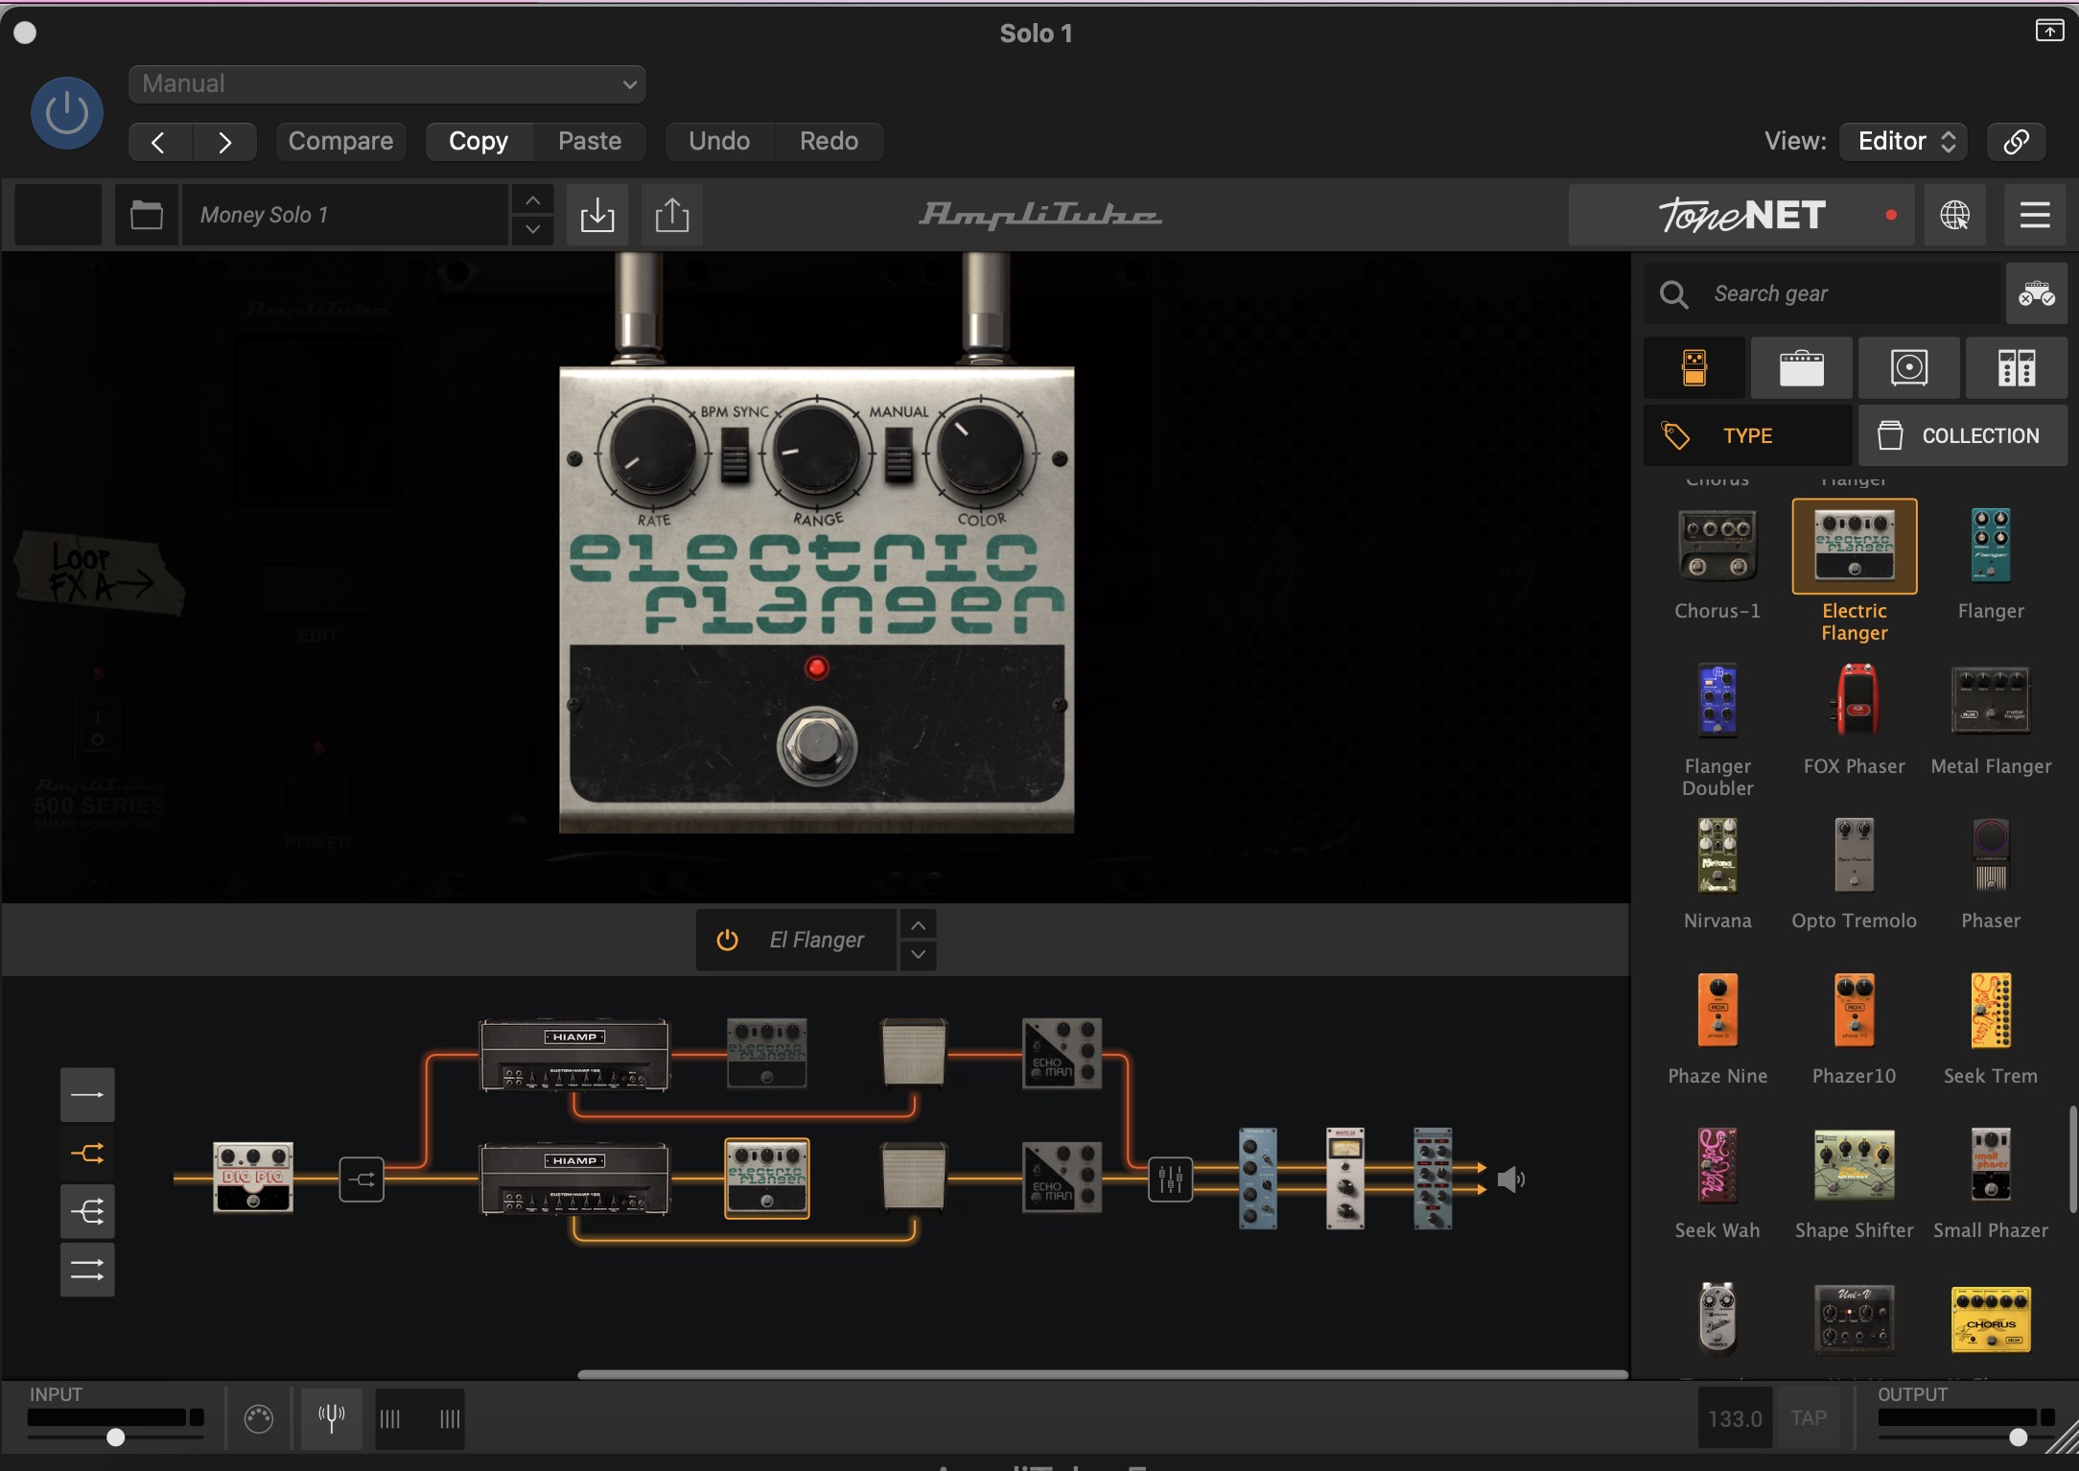The image size is (2079, 1471).
Task: Click up arrow next to El Flanger
Action: 918,925
